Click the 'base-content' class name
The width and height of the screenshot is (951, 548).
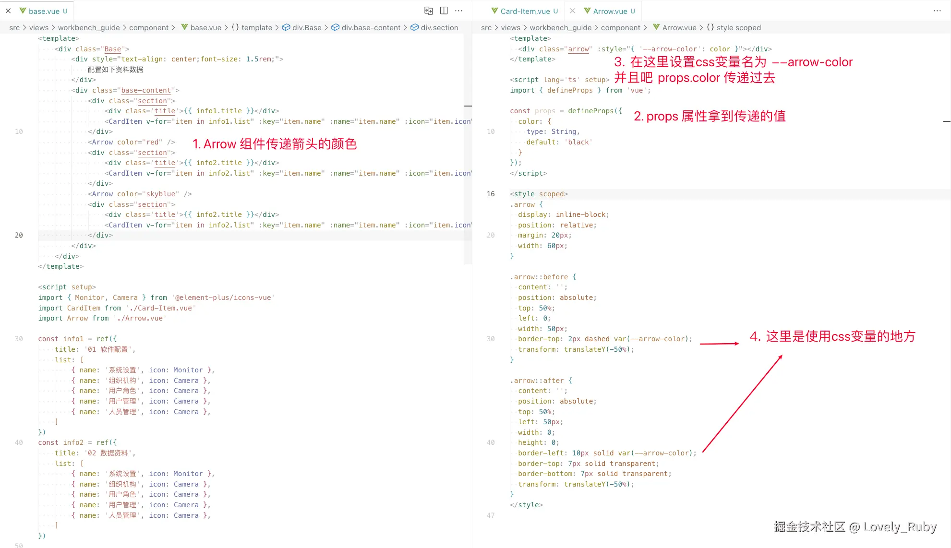[146, 90]
